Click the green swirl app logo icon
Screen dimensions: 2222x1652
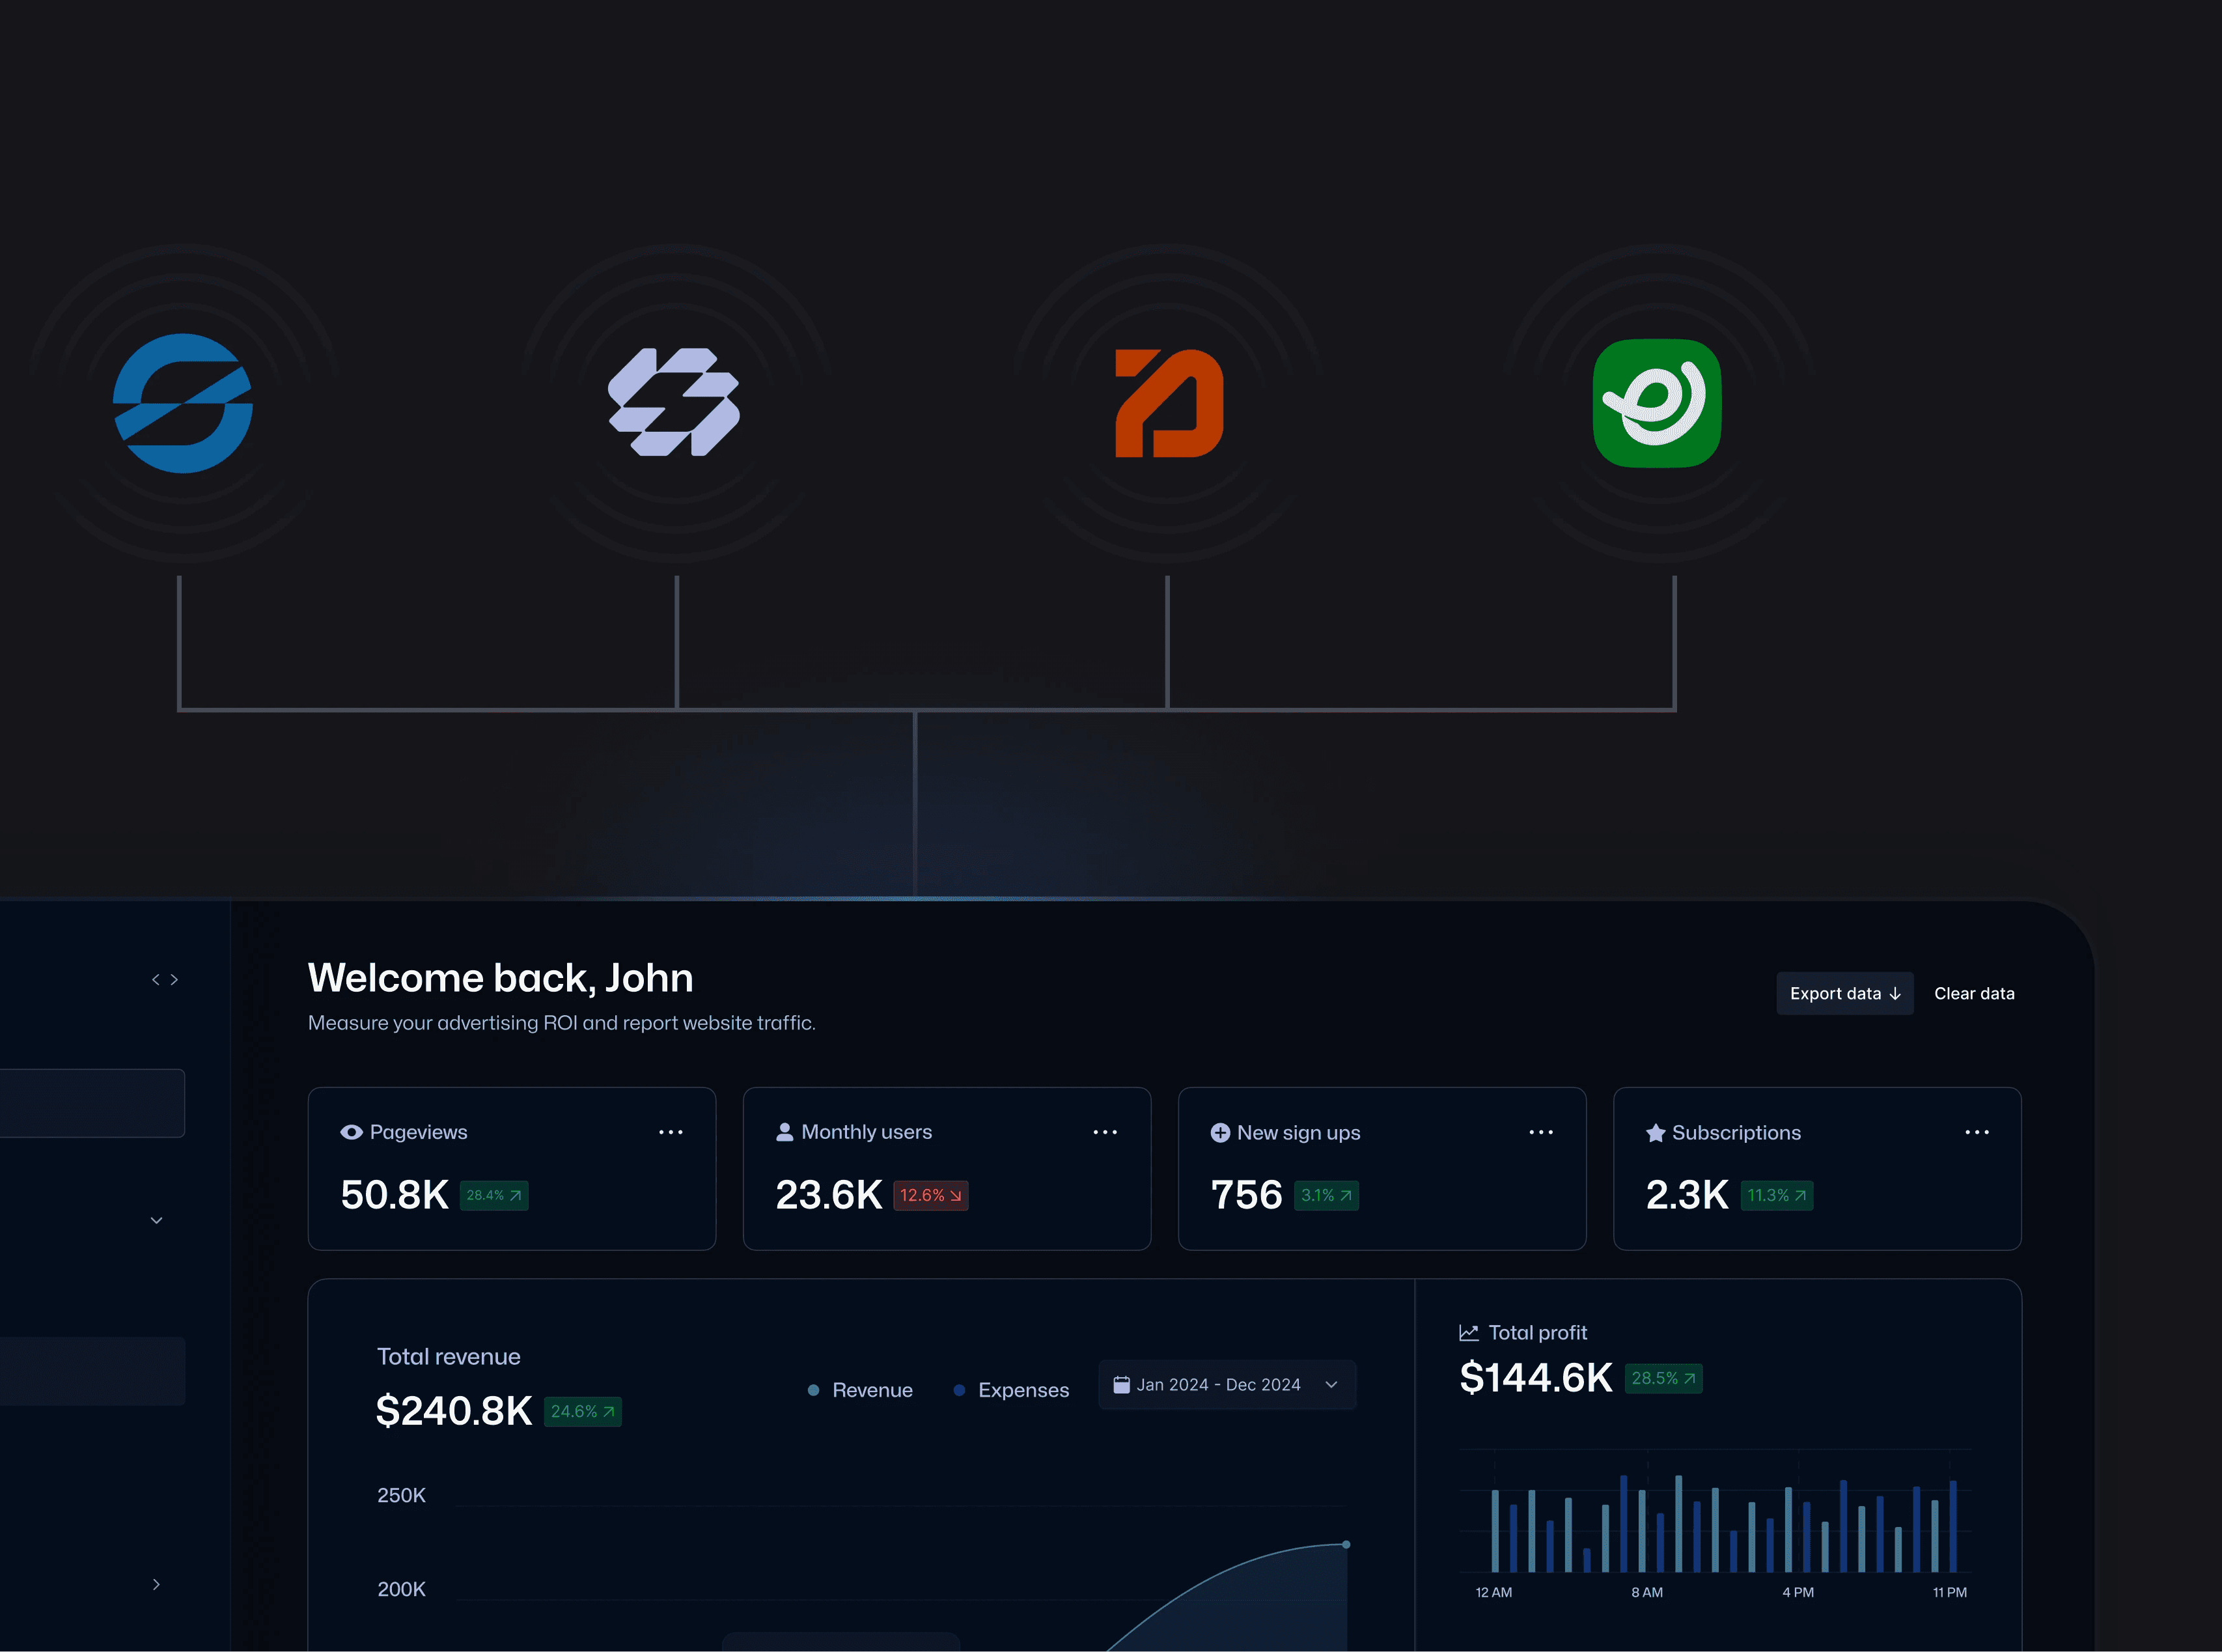tap(1656, 403)
